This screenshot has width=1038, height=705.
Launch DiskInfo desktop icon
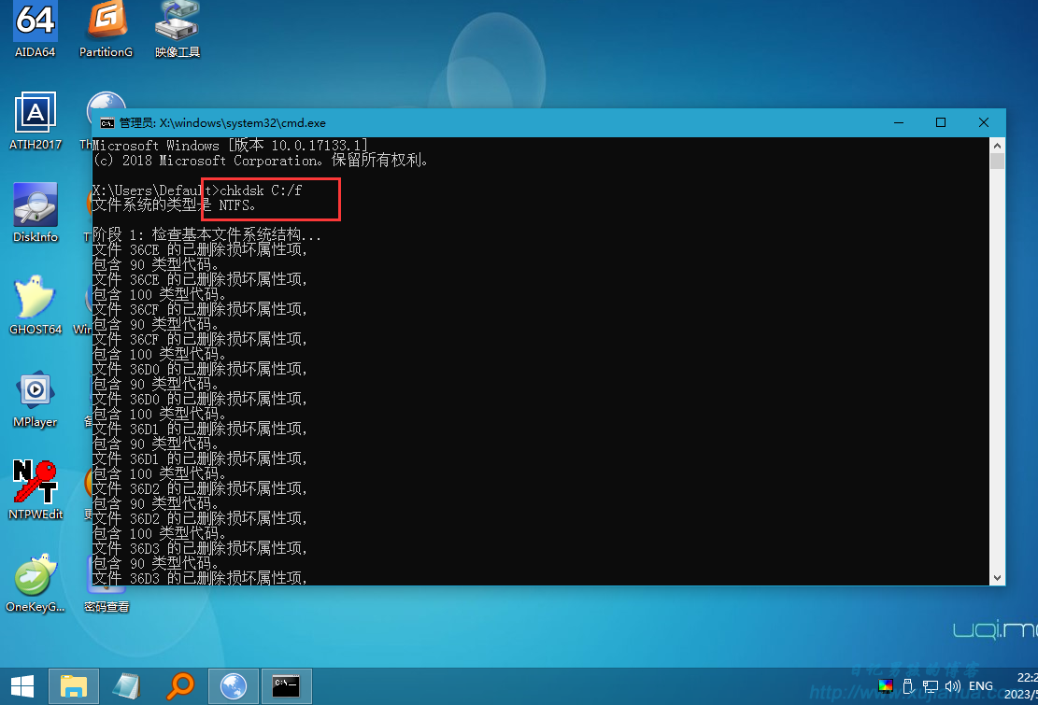pyautogui.click(x=36, y=214)
